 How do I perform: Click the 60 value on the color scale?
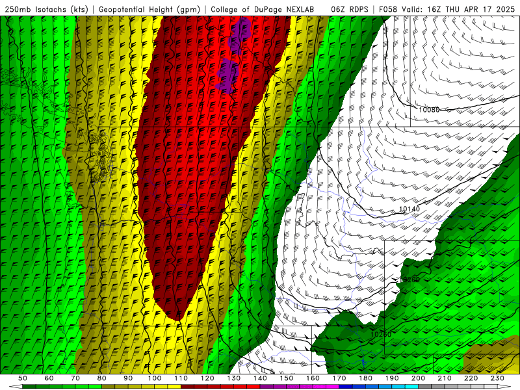coord(49,378)
